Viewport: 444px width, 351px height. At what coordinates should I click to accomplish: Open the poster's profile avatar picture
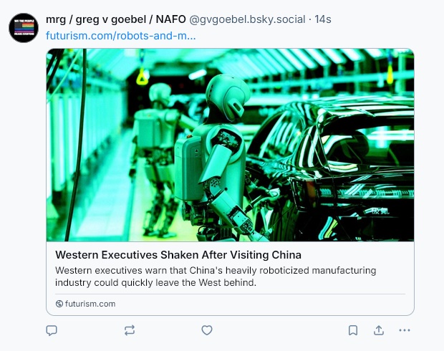coord(24,27)
